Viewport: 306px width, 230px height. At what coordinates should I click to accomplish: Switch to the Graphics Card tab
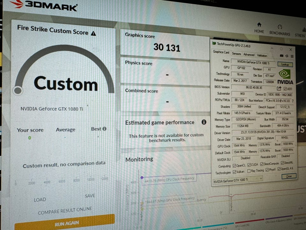coord(221,52)
